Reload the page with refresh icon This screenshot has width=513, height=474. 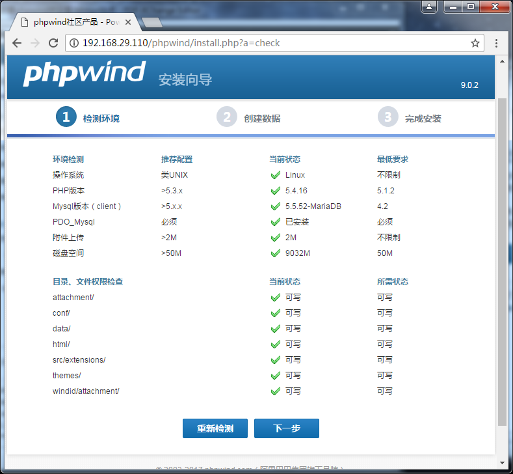click(x=53, y=43)
